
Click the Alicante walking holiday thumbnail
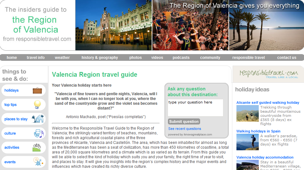pyautogui.click(x=247, y=113)
